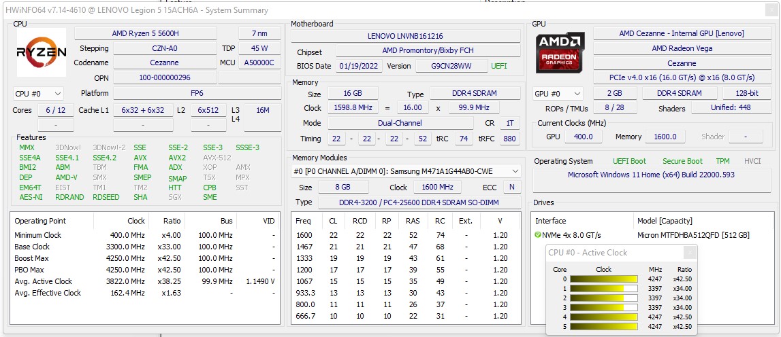781x337 pixels.
Task: Click the AMD Promontory/Bixby FCH chipset field
Action: pos(428,51)
